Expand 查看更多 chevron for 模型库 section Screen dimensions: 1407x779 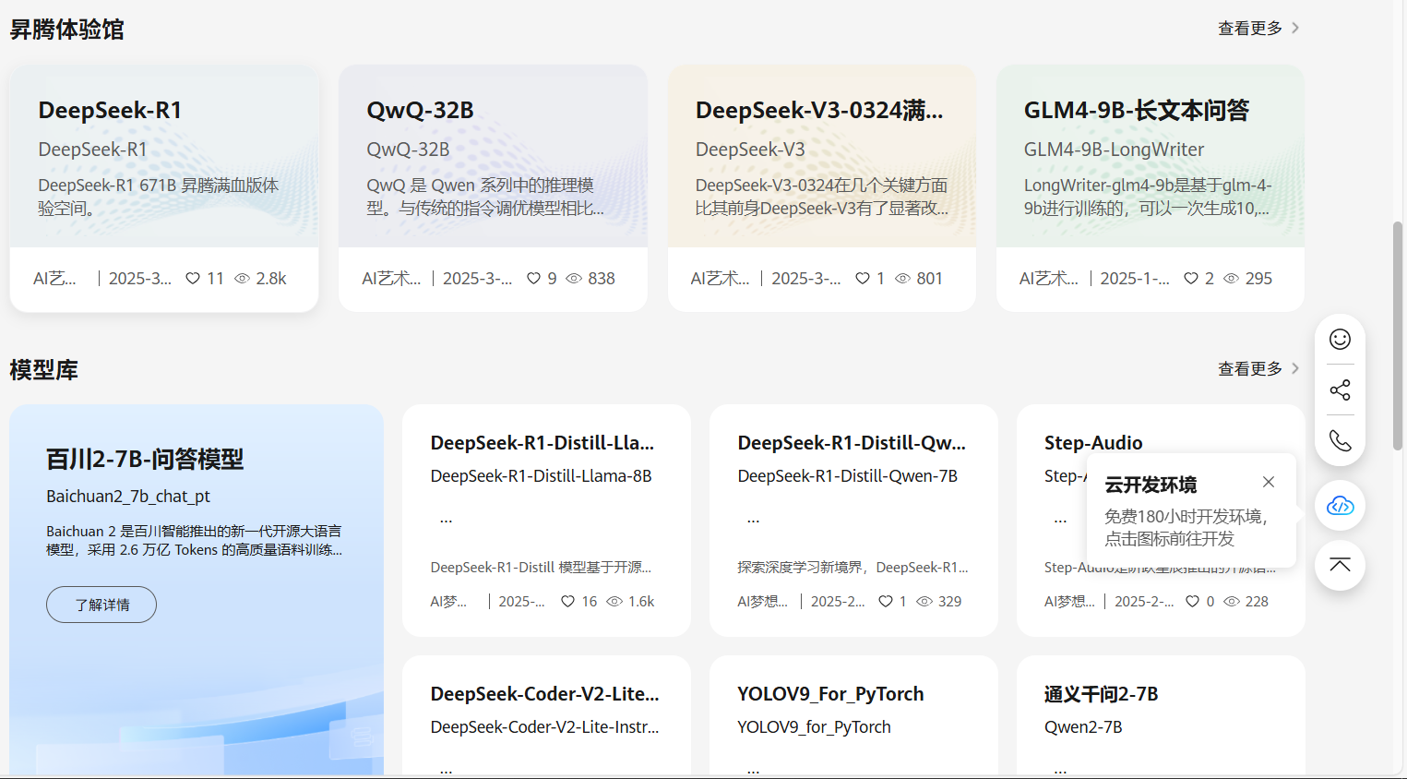(x=1295, y=368)
